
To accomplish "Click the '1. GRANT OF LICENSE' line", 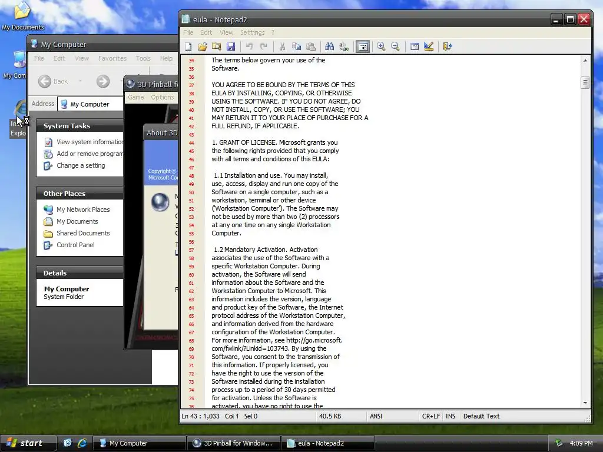I will click(x=274, y=142).
